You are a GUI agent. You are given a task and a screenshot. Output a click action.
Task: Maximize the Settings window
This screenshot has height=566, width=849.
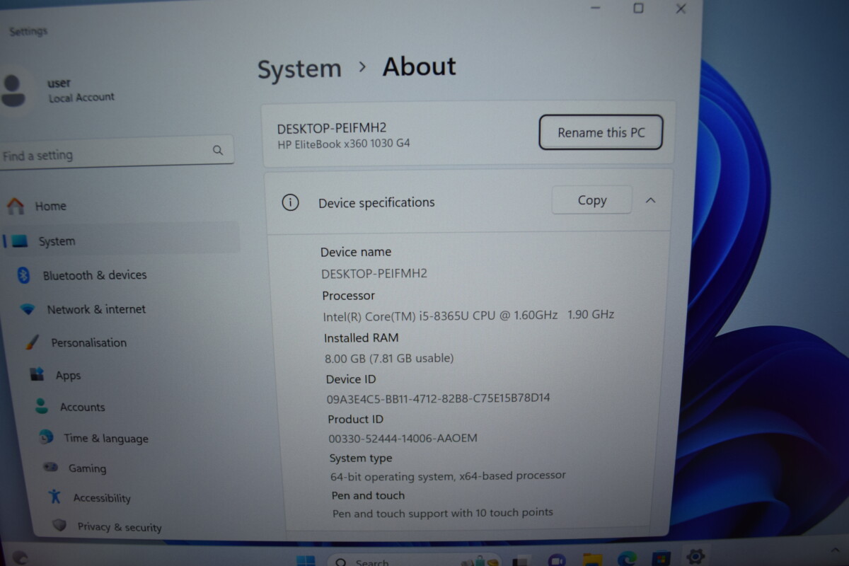638,8
